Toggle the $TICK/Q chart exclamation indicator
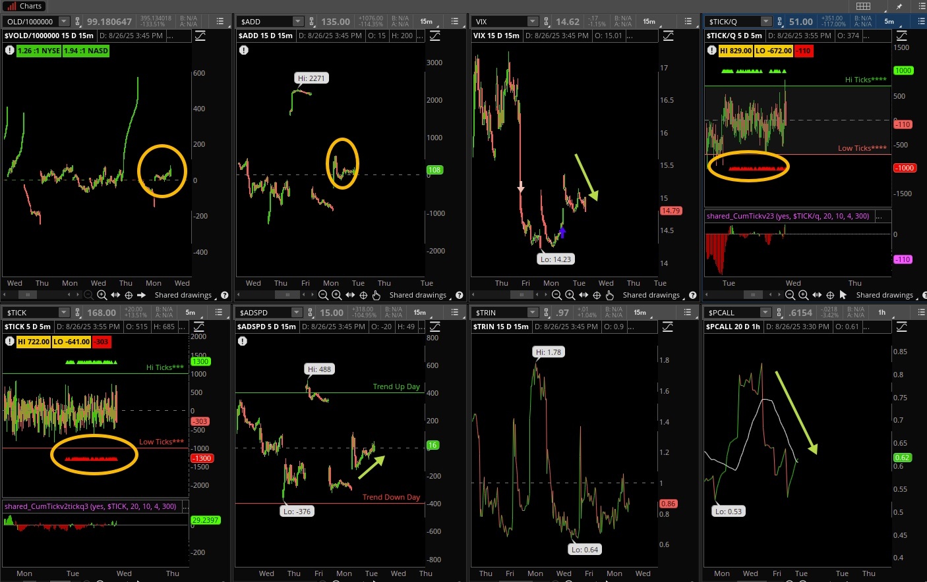The image size is (927, 582). (711, 50)
